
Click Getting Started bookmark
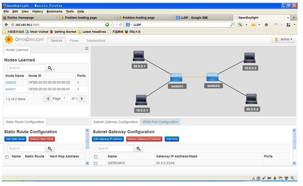(x=63, y=32)
